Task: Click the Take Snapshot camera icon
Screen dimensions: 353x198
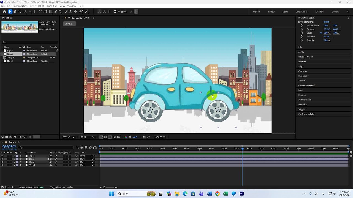Action: (x=144, y=137)
